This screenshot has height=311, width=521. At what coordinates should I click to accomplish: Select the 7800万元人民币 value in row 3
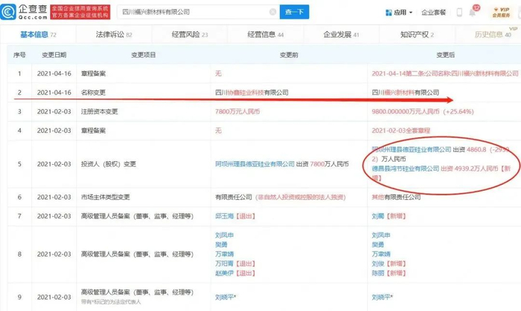click(x=237, y=111)
